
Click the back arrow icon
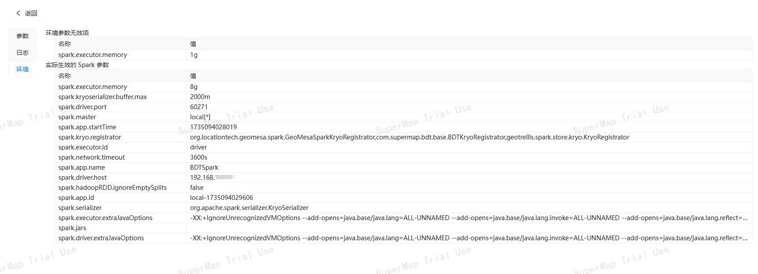coord(18,13)
